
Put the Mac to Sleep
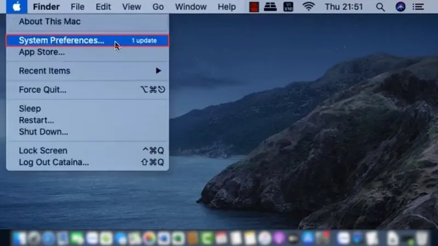click(x=30, y=108)
